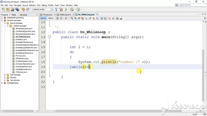Collapse the main method code fold

point(49,37)
